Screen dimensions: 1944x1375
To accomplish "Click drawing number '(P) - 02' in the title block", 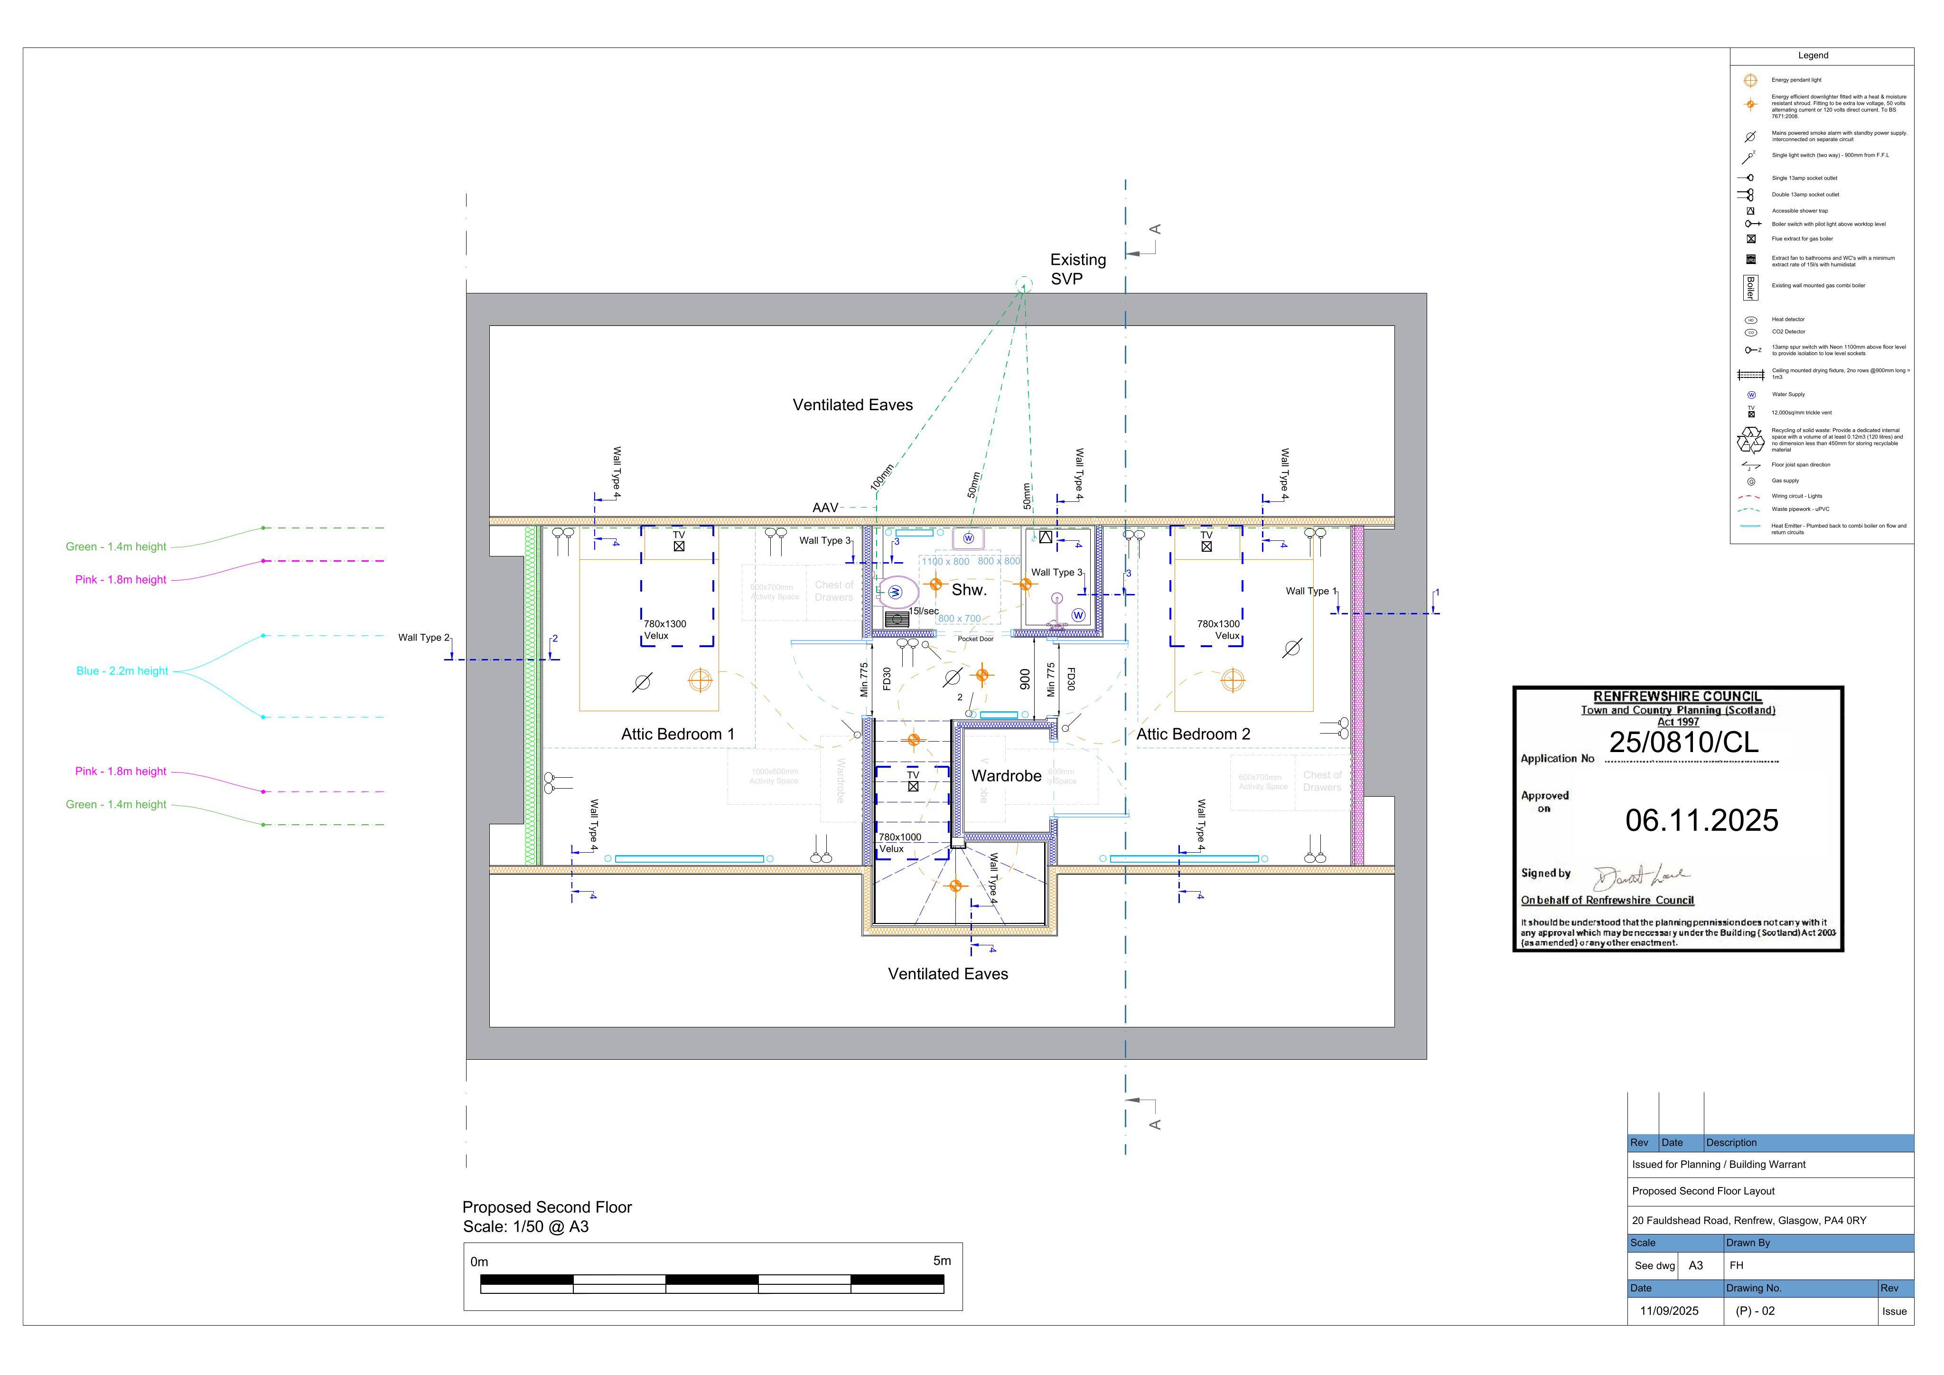I will (1755, 1311).
